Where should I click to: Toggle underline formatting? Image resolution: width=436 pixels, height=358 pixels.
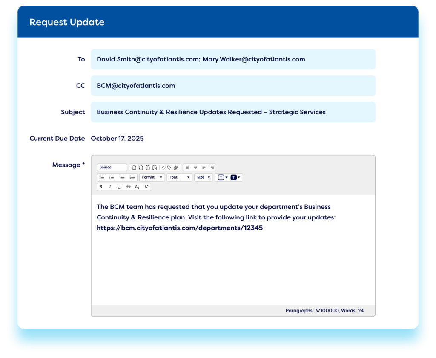click(x=119, y=187)
